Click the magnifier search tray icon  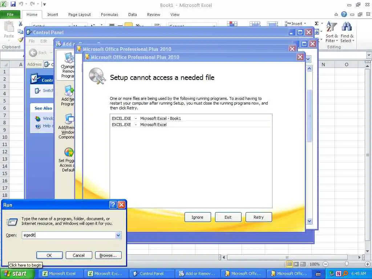coord(345,274)
